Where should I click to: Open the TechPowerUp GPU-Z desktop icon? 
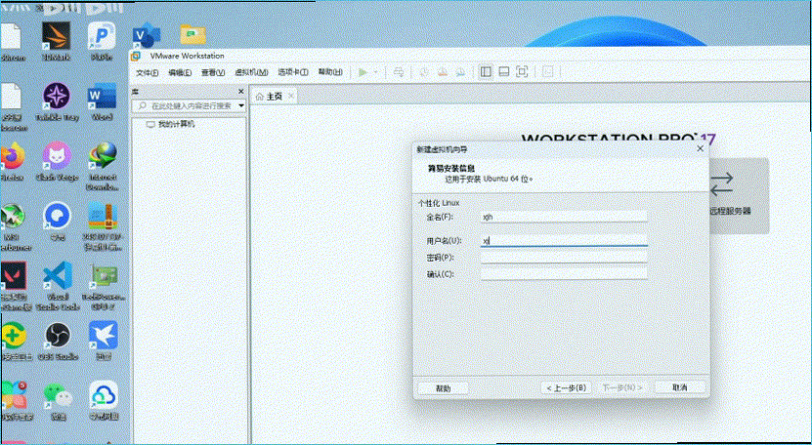(x=103, y=286)
